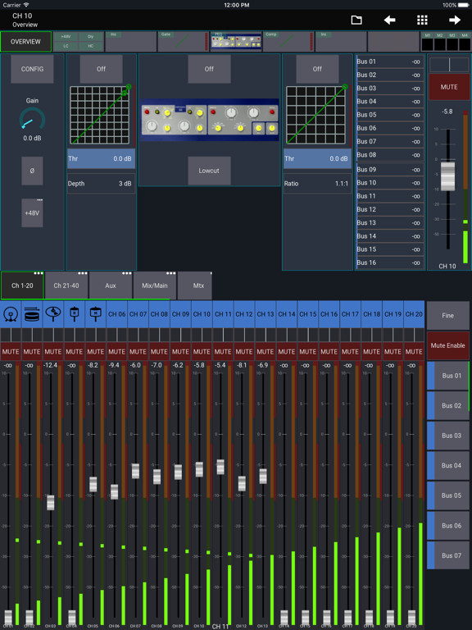Open the first Ins thumbnail next to Overview
The height and width of the screenshot is (630, 472).
point(131,42)
